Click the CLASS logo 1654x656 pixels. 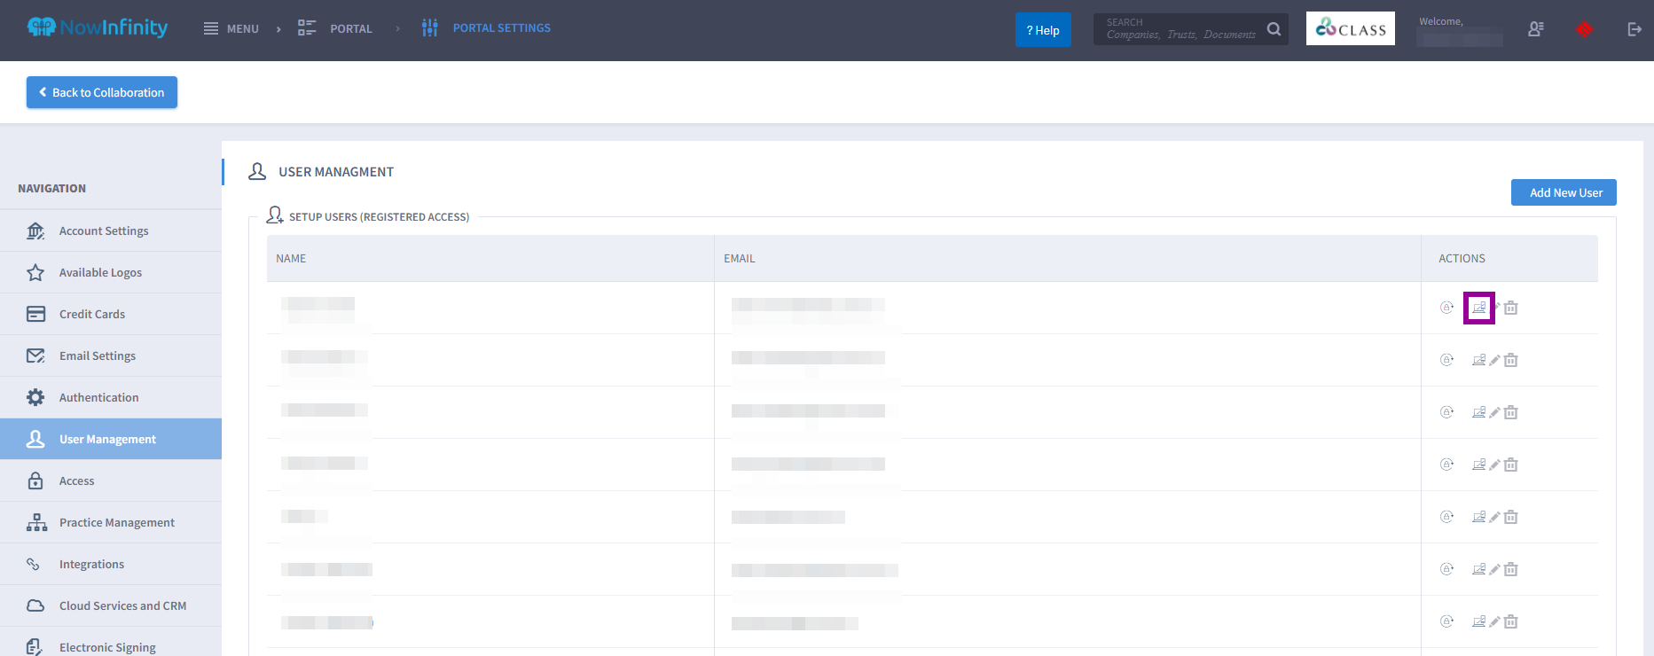(1351, 28)
